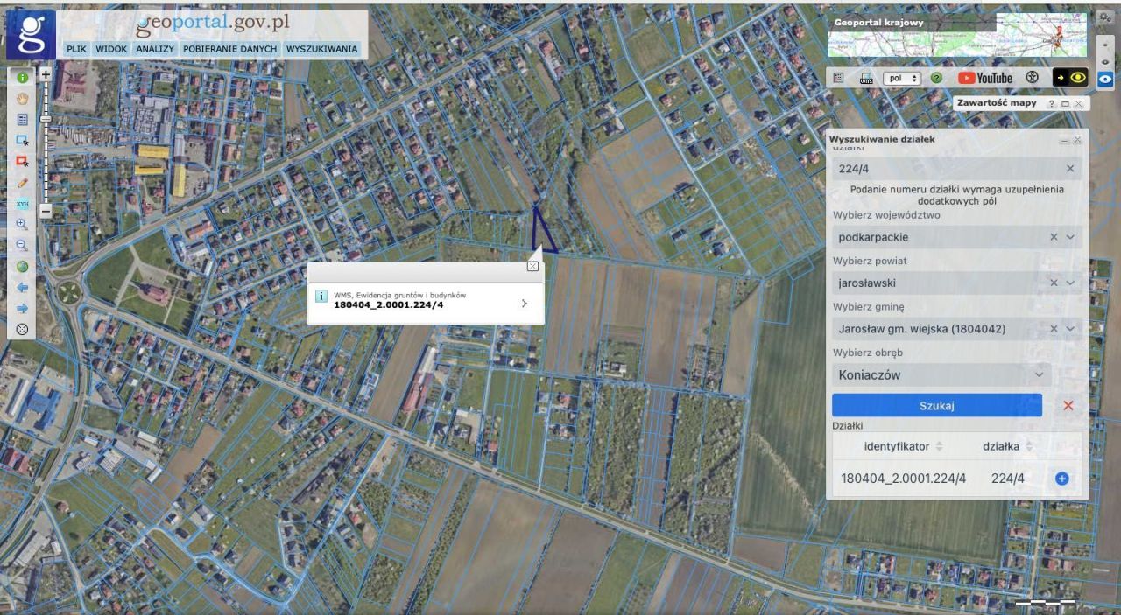
Task: Toggle the high-contrast yellow eye mode
Action: point(1069,78)
